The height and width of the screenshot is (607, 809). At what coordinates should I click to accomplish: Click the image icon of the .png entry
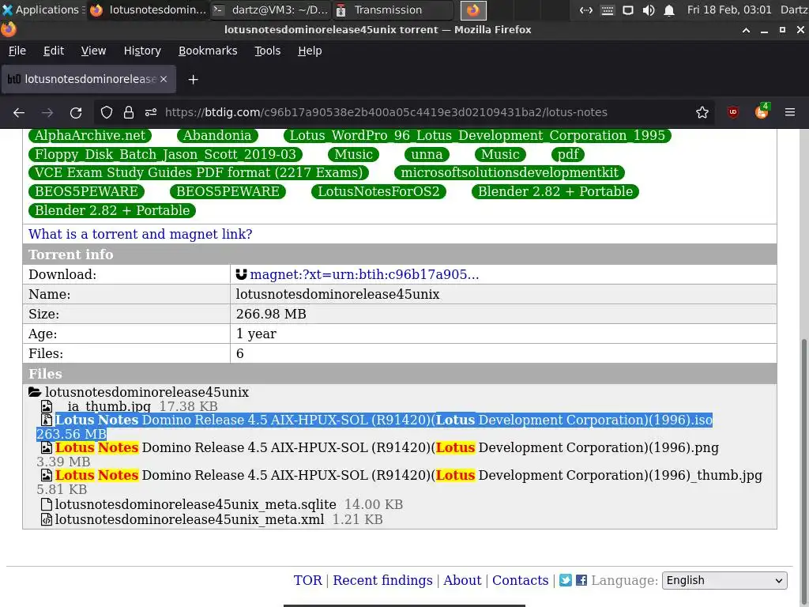tap(47, 447)
